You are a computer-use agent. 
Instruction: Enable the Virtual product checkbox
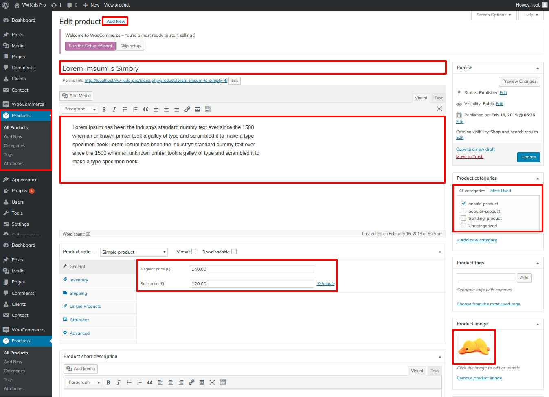(194, 252)
